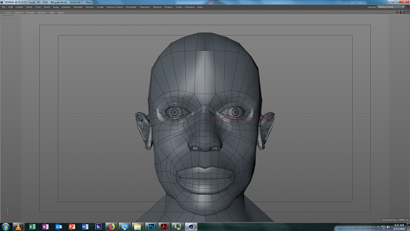
Task: Open the viewport Display menu
Action: [x=30, y=13]
